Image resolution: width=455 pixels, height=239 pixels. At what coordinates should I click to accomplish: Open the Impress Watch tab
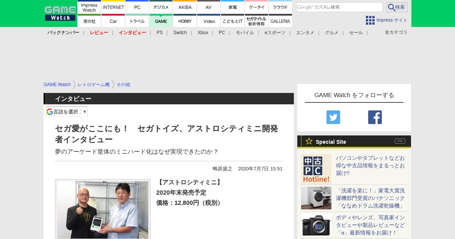click(89, 7)
